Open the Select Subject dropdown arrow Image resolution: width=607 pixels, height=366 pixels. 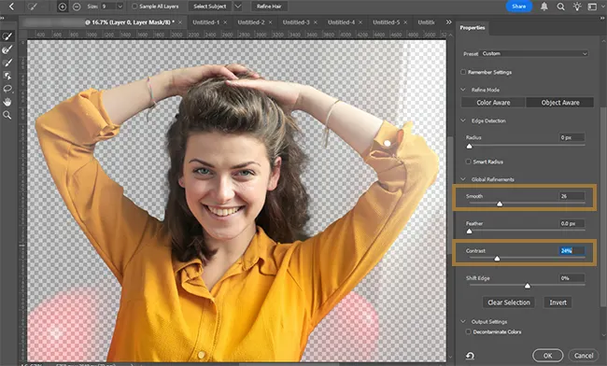238,7
